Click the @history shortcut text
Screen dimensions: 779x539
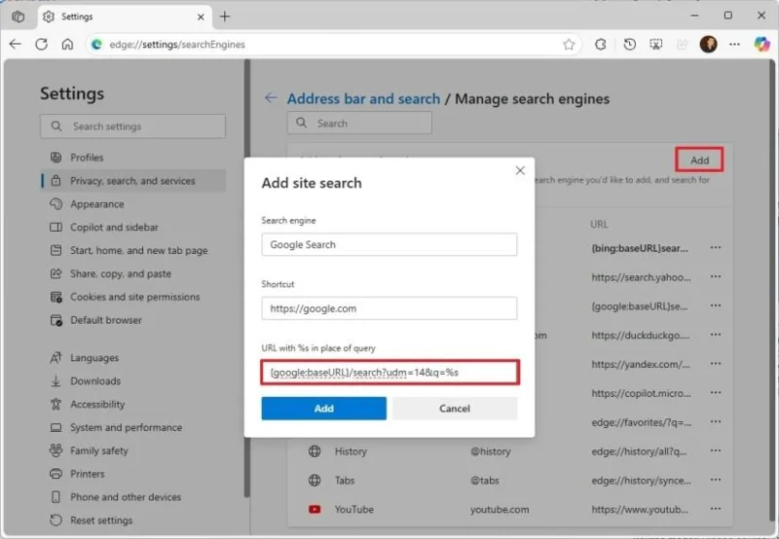(491, 451)
